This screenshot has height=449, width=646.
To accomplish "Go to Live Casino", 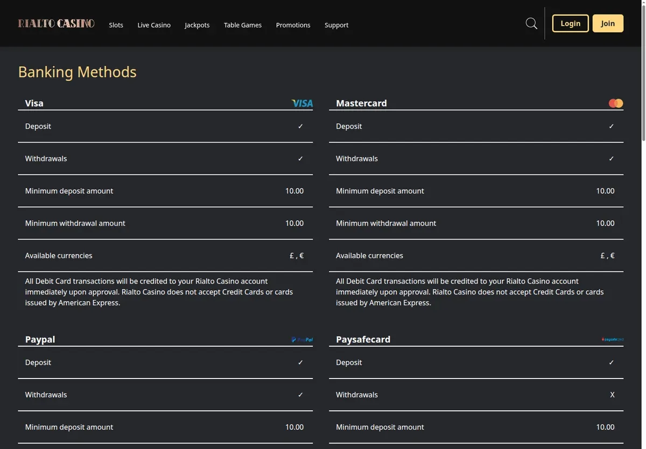I will click(x=154, y=25).
